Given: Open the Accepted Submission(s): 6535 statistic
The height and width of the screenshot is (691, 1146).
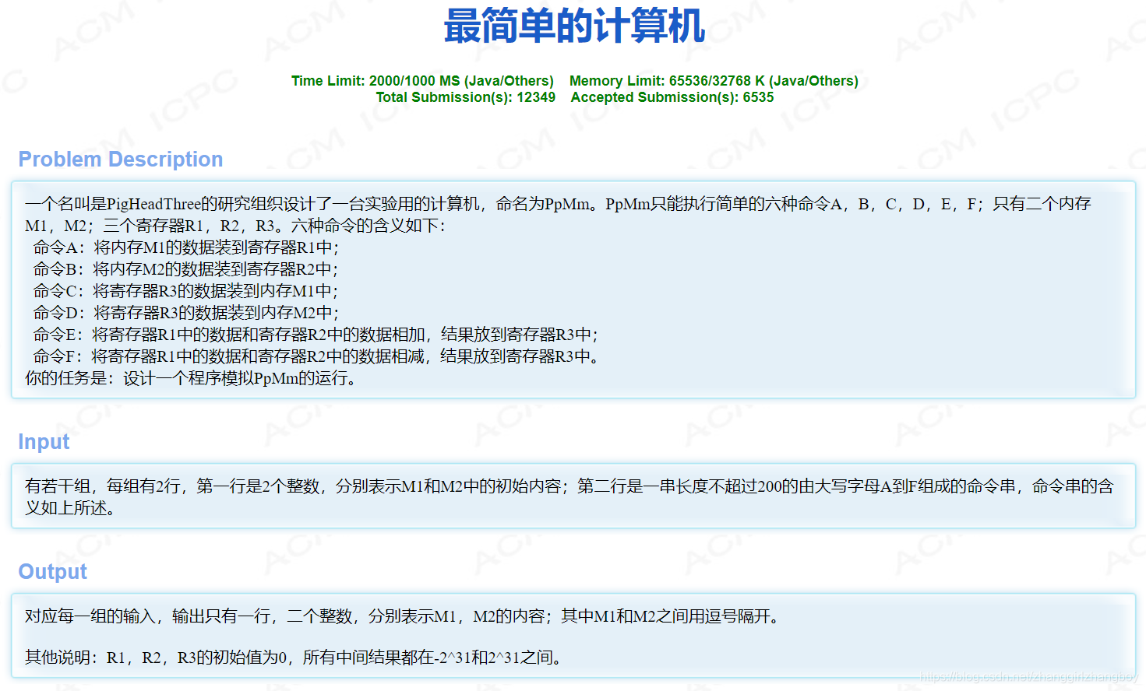Looking at the screenshot, I should 672,96.
